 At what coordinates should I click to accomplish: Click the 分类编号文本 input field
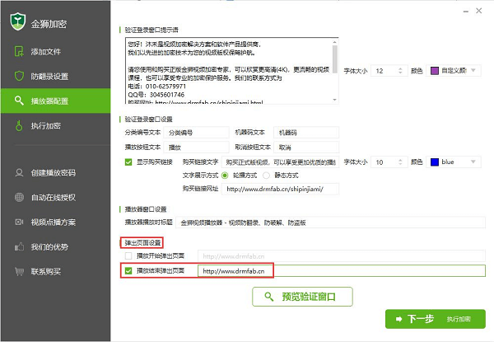click(x=196, y=133)
